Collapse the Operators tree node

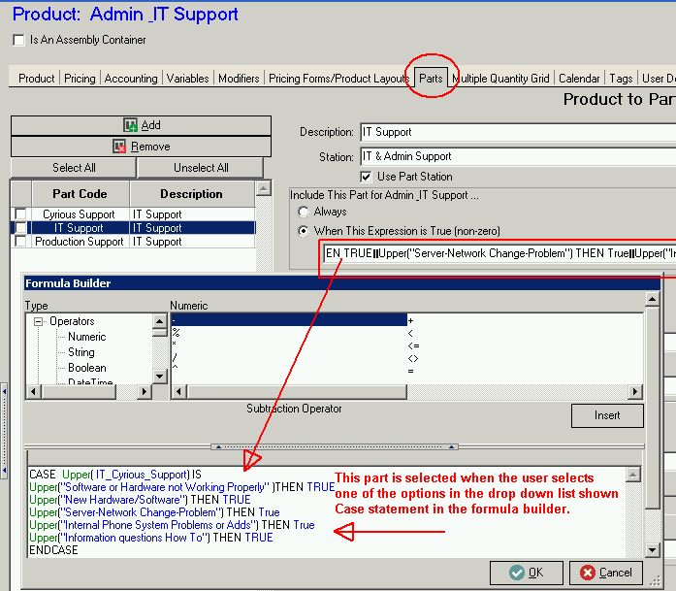(39, 322)
